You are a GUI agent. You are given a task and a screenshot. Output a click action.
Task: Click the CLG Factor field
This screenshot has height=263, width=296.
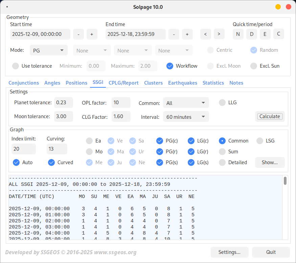pyautogui.click(x=121, y=116)
